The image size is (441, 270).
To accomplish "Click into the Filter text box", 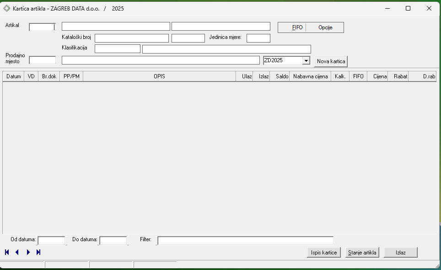I will (245, 241).
